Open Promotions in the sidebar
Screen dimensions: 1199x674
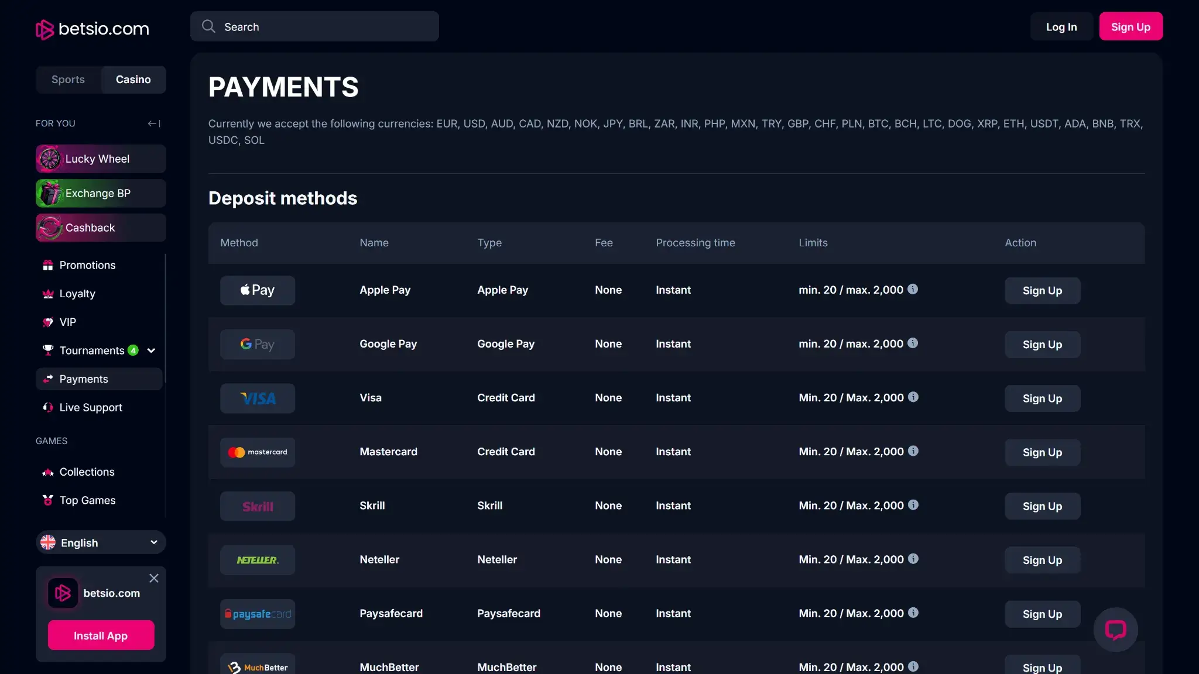click(x=87, y=265)
